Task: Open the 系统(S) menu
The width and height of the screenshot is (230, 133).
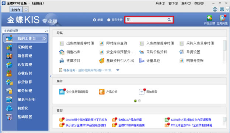Action: [x=160, y=3]
